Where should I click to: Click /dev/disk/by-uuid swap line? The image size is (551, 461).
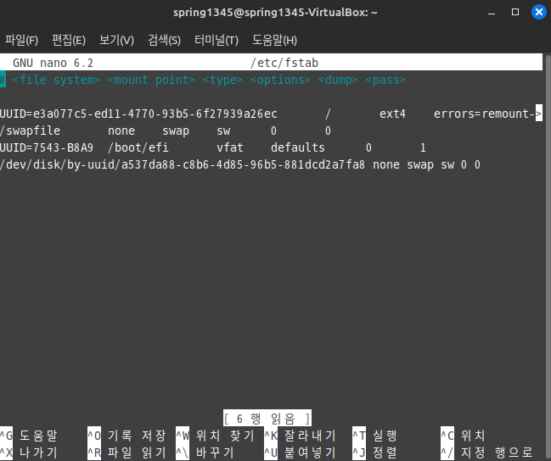coord(240,164)
